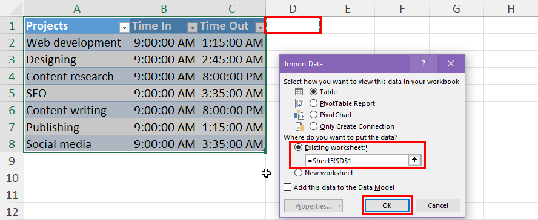
Task: Select column G header
Action: pyautogui.click(x=456, y=8)
